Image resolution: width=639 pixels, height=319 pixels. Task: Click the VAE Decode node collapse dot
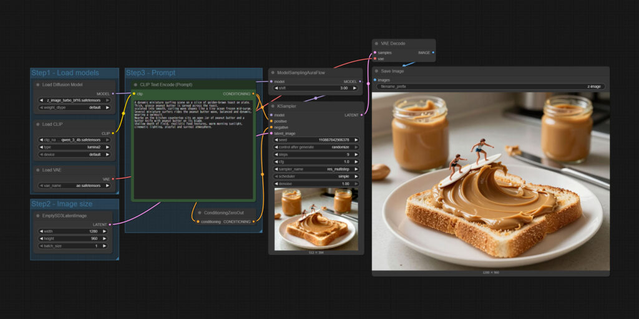coord(377,44)
